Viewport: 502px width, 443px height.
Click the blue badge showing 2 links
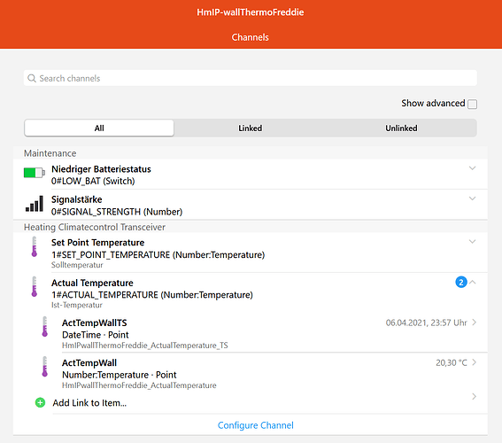click(x=461, y=283)
